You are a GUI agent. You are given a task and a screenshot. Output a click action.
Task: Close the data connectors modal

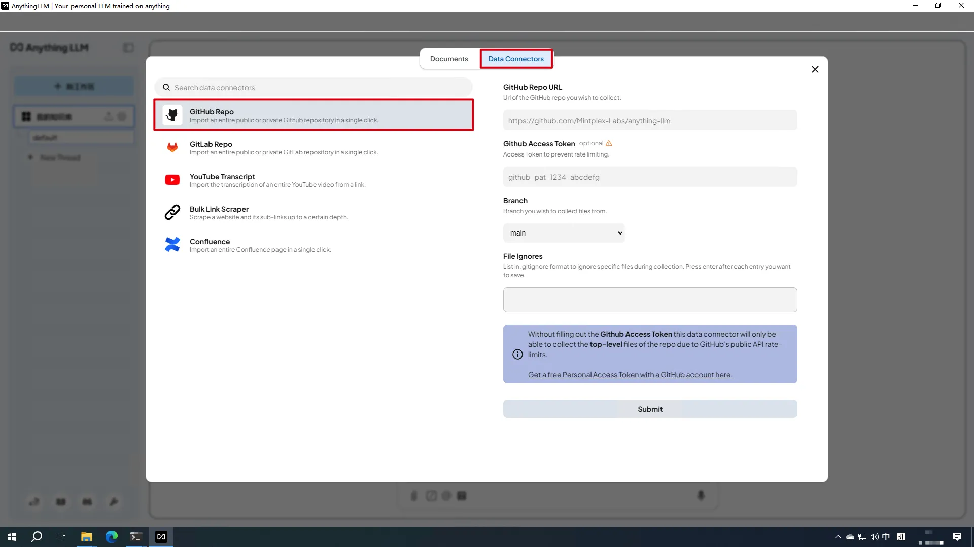point(815,69)
